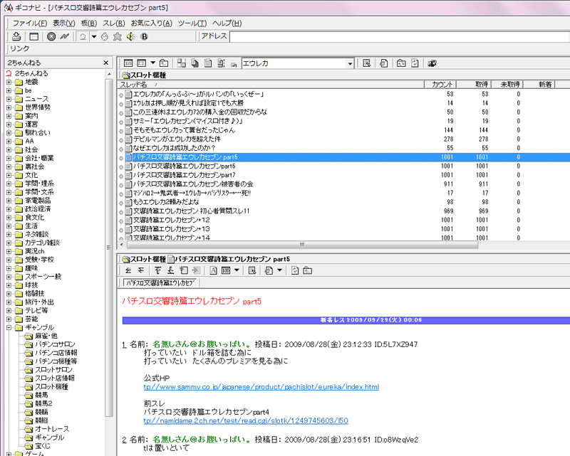Click the board tree vertical scrollbar thumb
The image size is (570, 456).
109,248
